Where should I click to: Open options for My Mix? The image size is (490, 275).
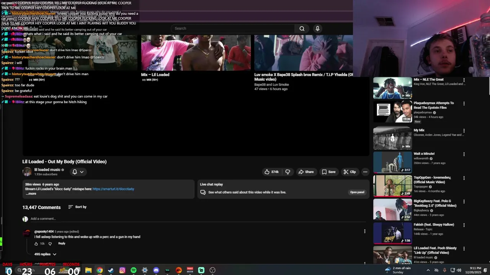[464, 131]
